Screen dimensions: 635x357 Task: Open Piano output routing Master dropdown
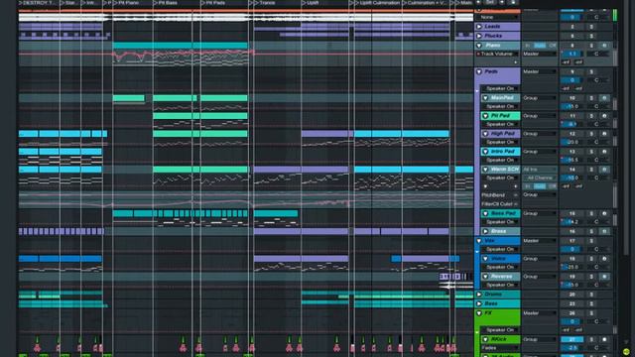[x=539, y=54]
